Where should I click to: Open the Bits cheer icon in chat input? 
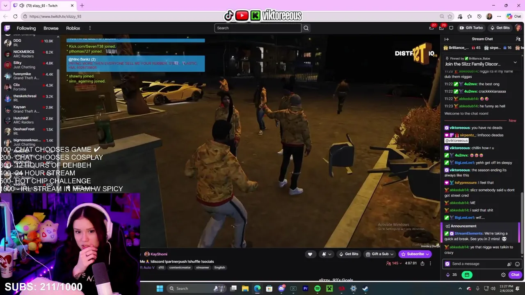point(509,264)
